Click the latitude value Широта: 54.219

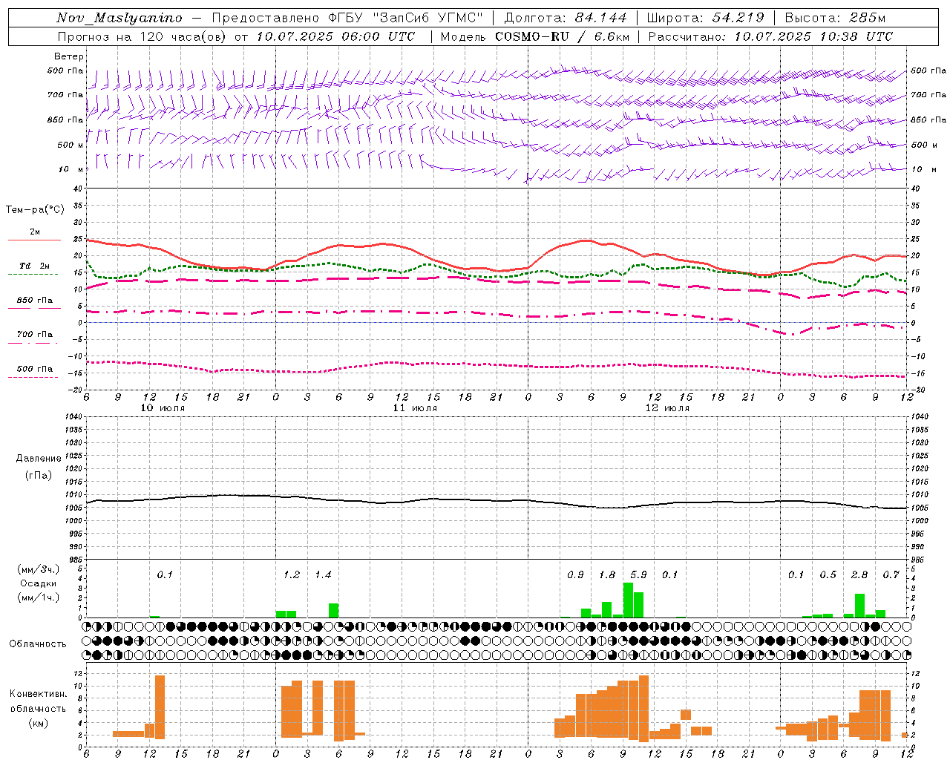[705, 18]
